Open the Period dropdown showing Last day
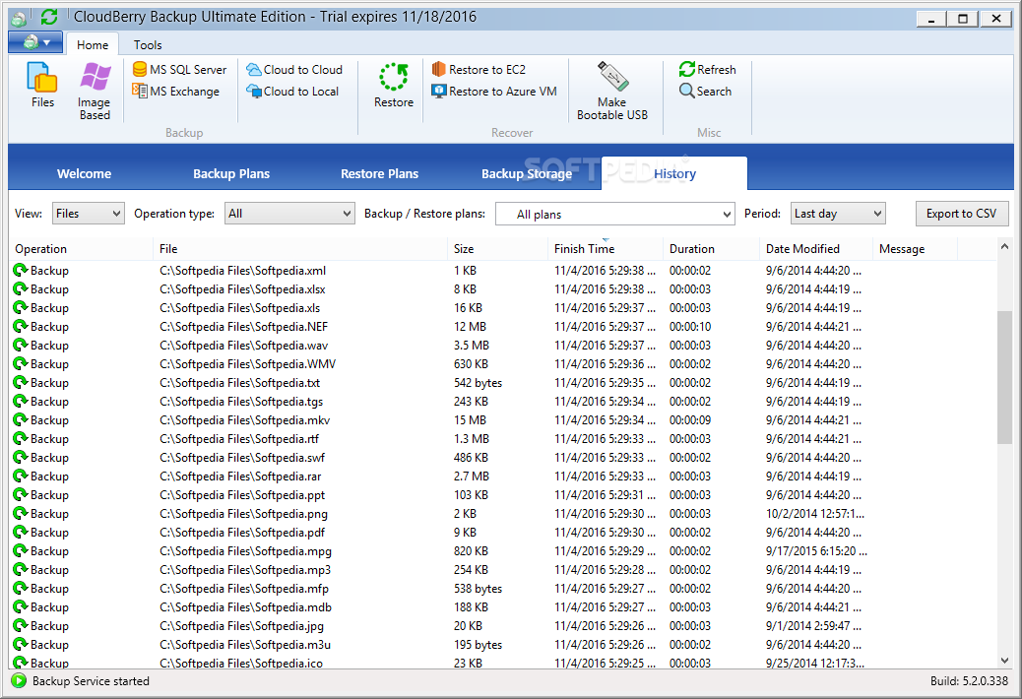The image size is (1022, 699). [838, 213]
